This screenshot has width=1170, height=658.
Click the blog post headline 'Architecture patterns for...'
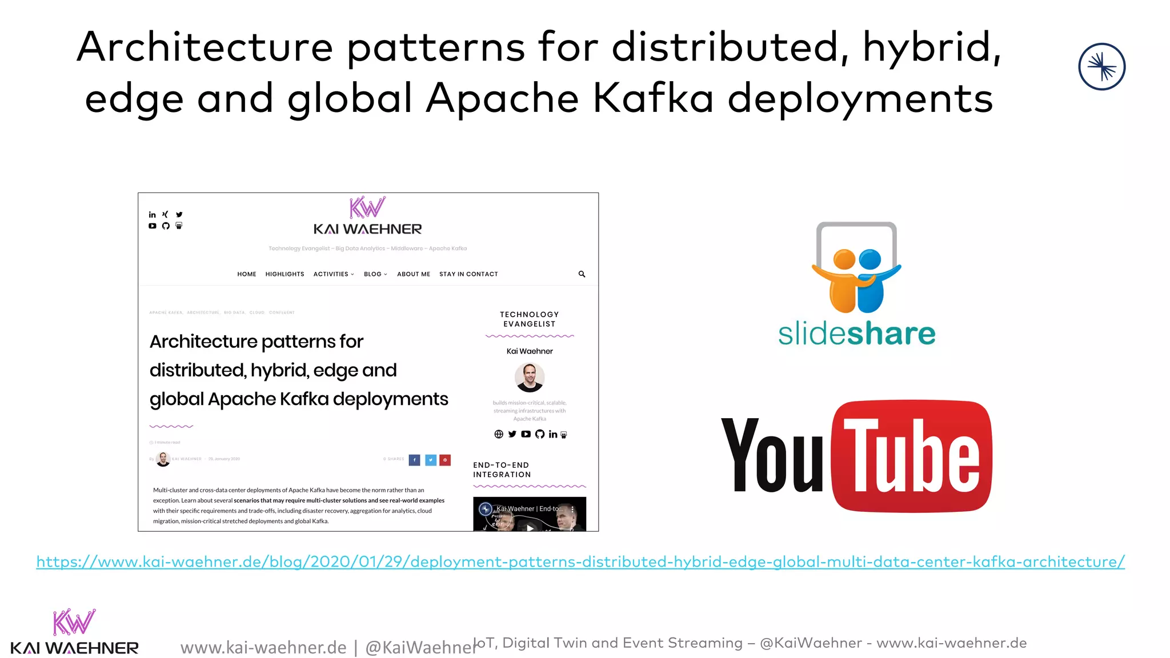pos(299,370)
